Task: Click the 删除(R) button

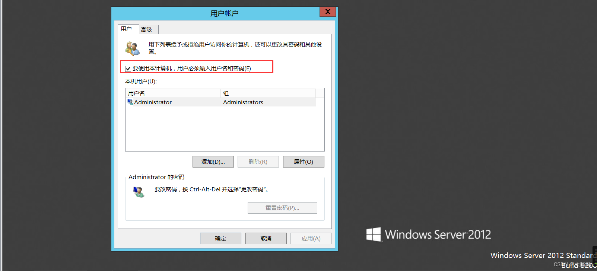Action: pyautogui.click(x=258, y=162)
